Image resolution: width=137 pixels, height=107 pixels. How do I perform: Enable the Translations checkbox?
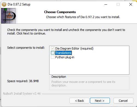[53, 53]
